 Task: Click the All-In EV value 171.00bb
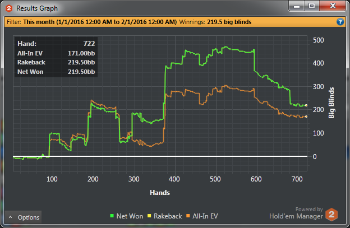click(x=81, y=53)
